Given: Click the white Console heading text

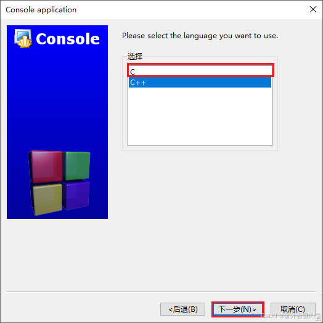Looking at the screenshot, I should (68, 39).
